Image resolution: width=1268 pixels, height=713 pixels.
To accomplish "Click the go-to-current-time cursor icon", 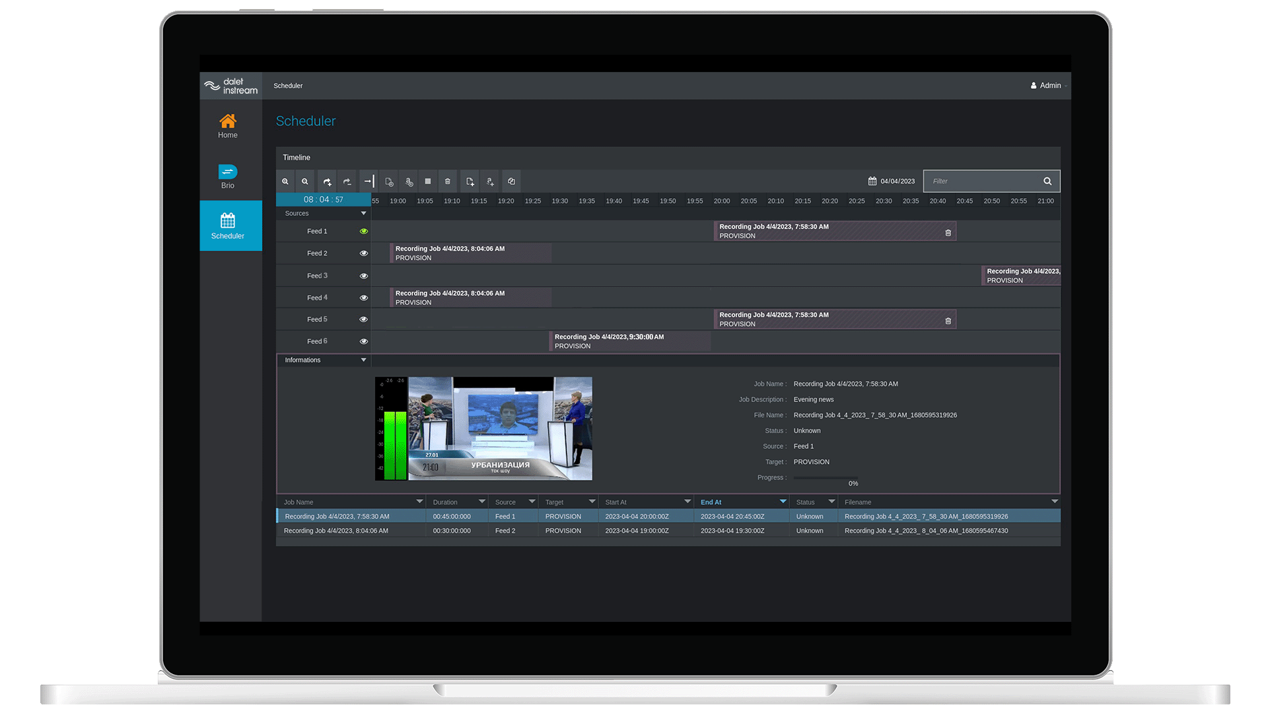I will coord(369,182).
